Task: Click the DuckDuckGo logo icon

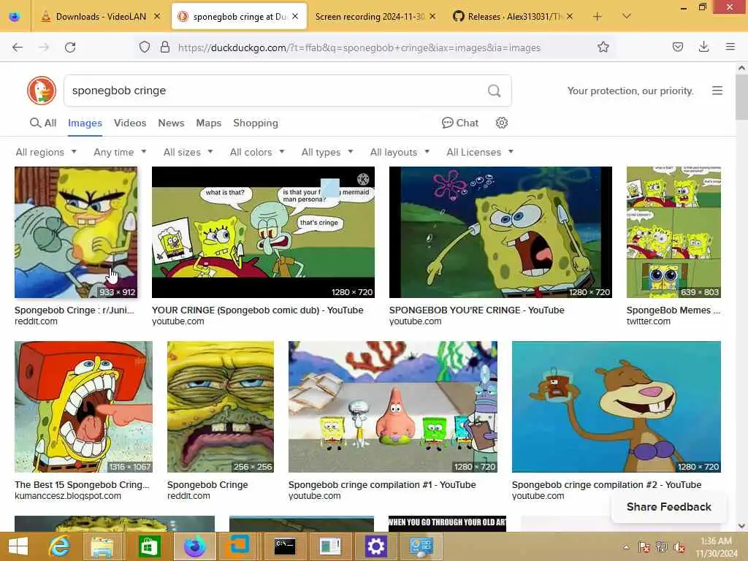Action: pyautogui.click(x=42, y=91)
